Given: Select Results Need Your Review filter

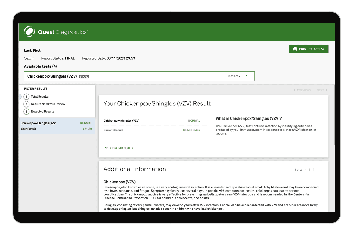Looking at the screenshot, I should (48, 104).
